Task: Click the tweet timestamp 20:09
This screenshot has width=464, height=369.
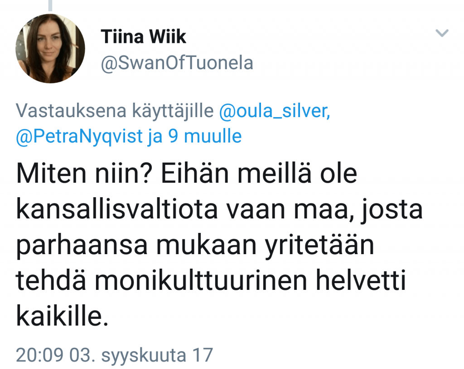Action: tap(40, 355)
